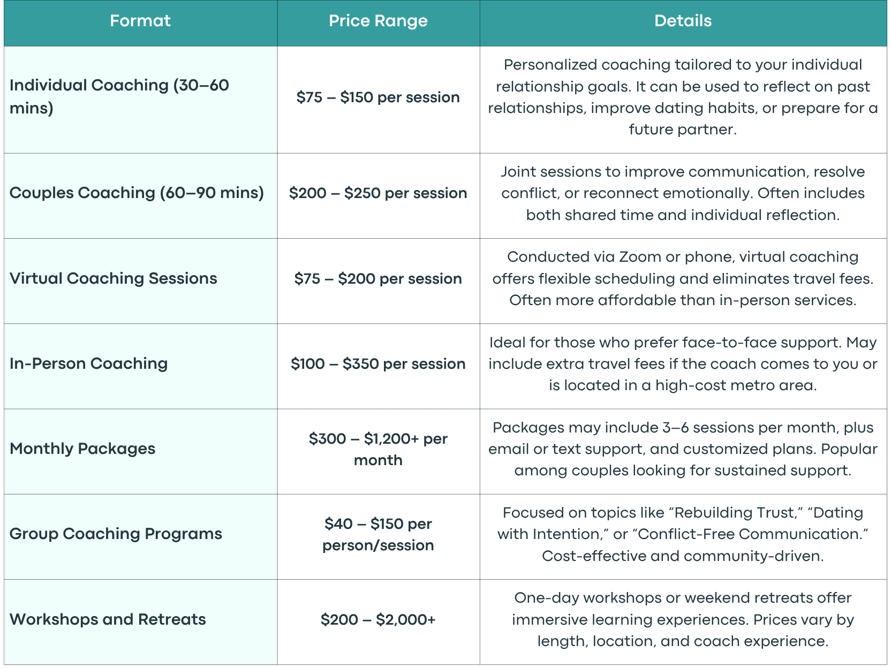Click the Price Range column header
891x668 pixels.
(378, 21)
